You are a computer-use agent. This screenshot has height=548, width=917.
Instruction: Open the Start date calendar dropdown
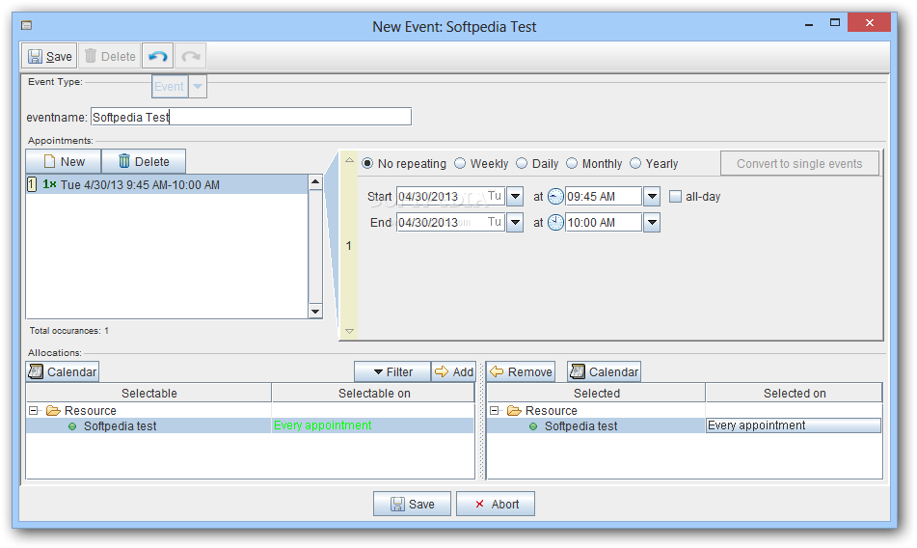515,196
